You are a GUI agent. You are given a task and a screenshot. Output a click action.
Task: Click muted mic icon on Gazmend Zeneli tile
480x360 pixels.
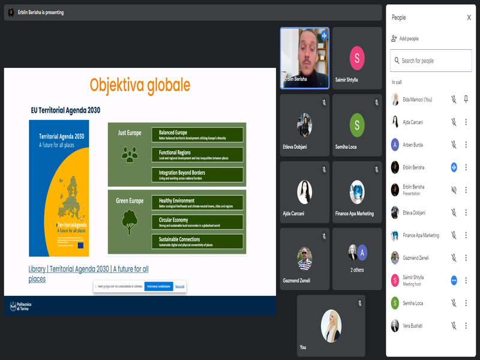click(324, 236)
